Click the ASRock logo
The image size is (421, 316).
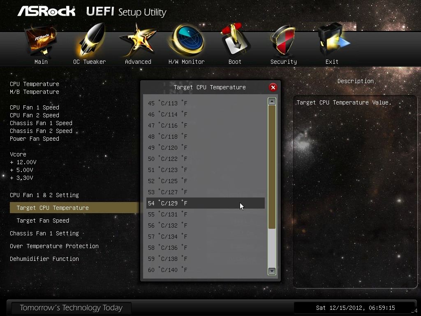tap(46, 12)
